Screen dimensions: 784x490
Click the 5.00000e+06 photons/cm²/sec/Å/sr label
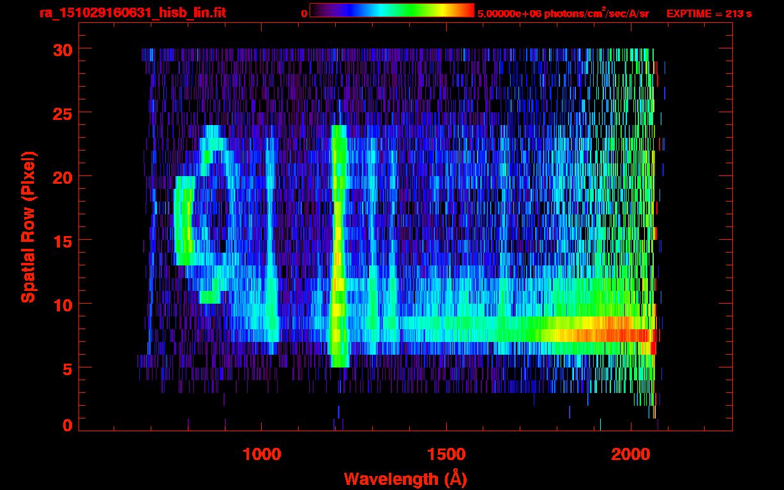(563, 13)
